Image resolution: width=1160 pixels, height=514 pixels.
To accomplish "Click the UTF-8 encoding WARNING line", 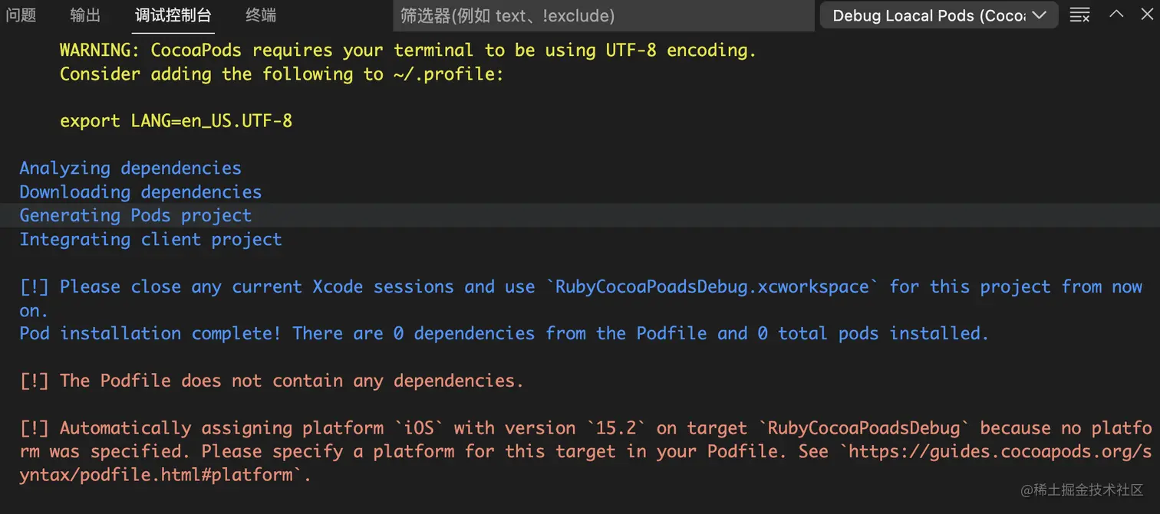I will [408, 51].
